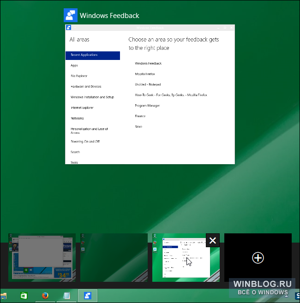Open the Windows Feedback window preview
The image size is (300, 303).
(x=150, y=94)
